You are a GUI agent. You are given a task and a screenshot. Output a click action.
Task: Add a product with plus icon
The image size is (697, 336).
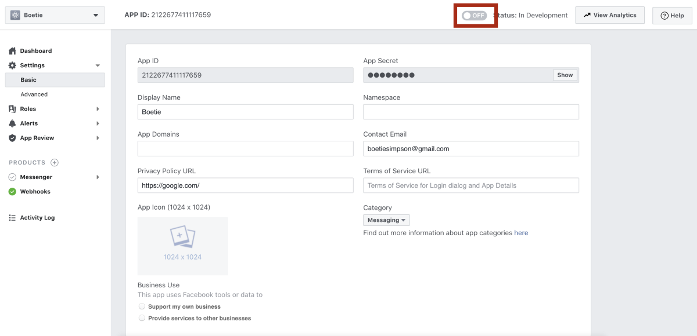(x=55, y=163)
